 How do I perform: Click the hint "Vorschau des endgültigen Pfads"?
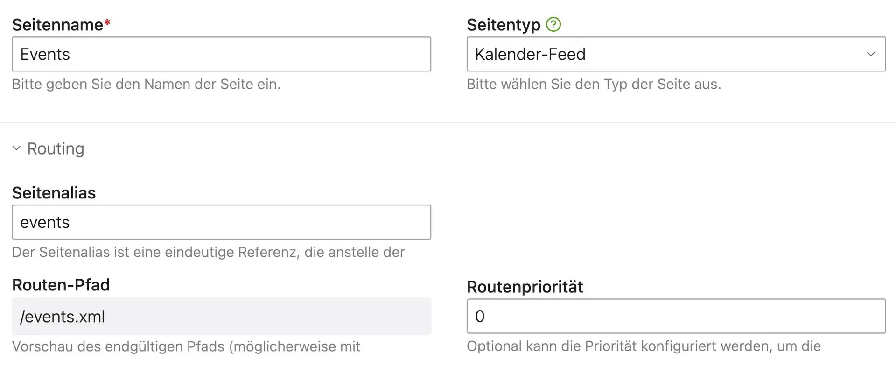coord(186,346)
